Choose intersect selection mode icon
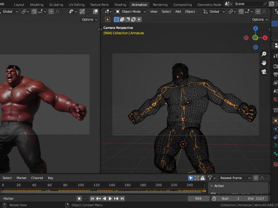This screenshot has height=208, width=278. [139, 20]
